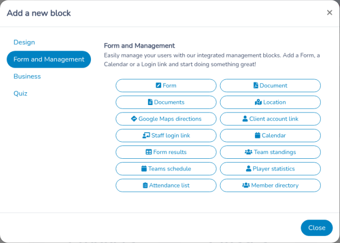Choose the Member directory block
Screen dimensions: 340x243
[x=270, y=185]
